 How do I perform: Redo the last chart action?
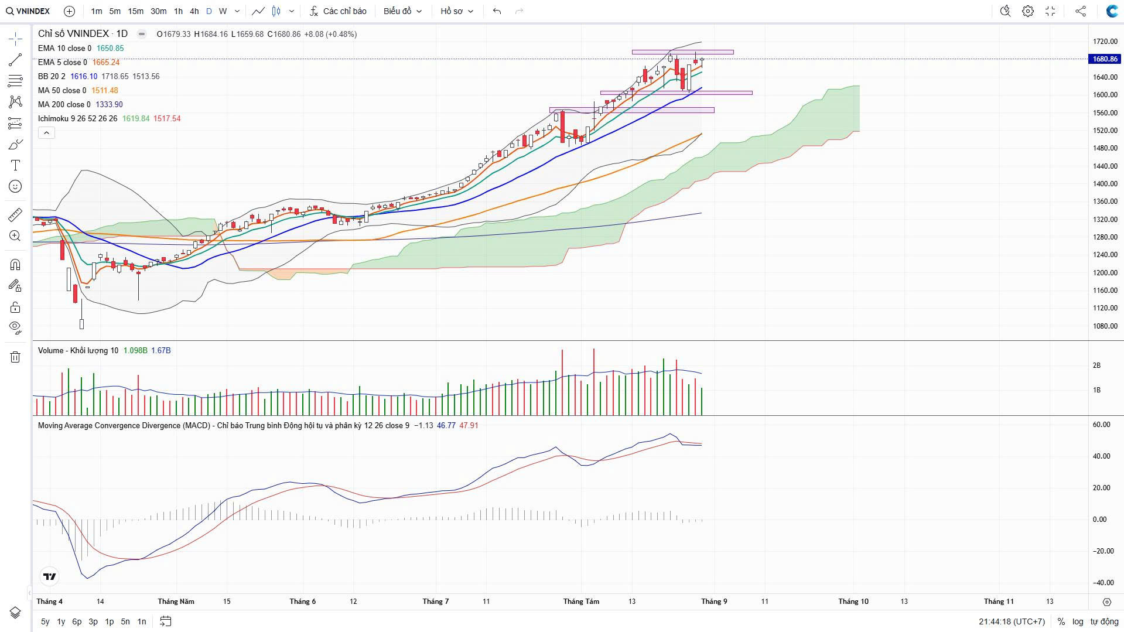(x=519, y=11)
